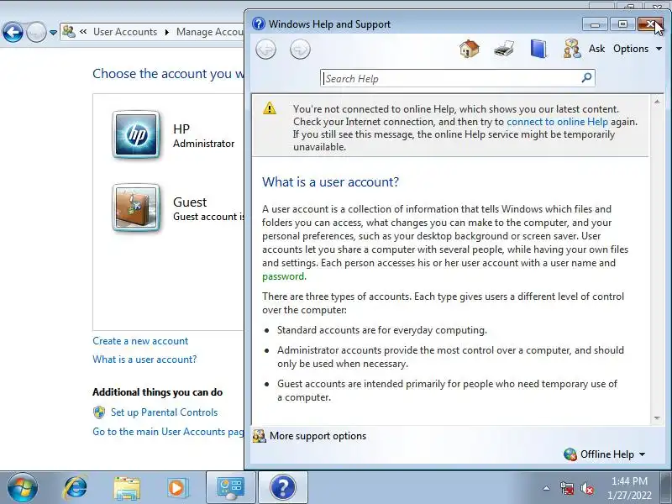Click Control Panel forward arrow button

pyautogui.click(x=36, y=32)
